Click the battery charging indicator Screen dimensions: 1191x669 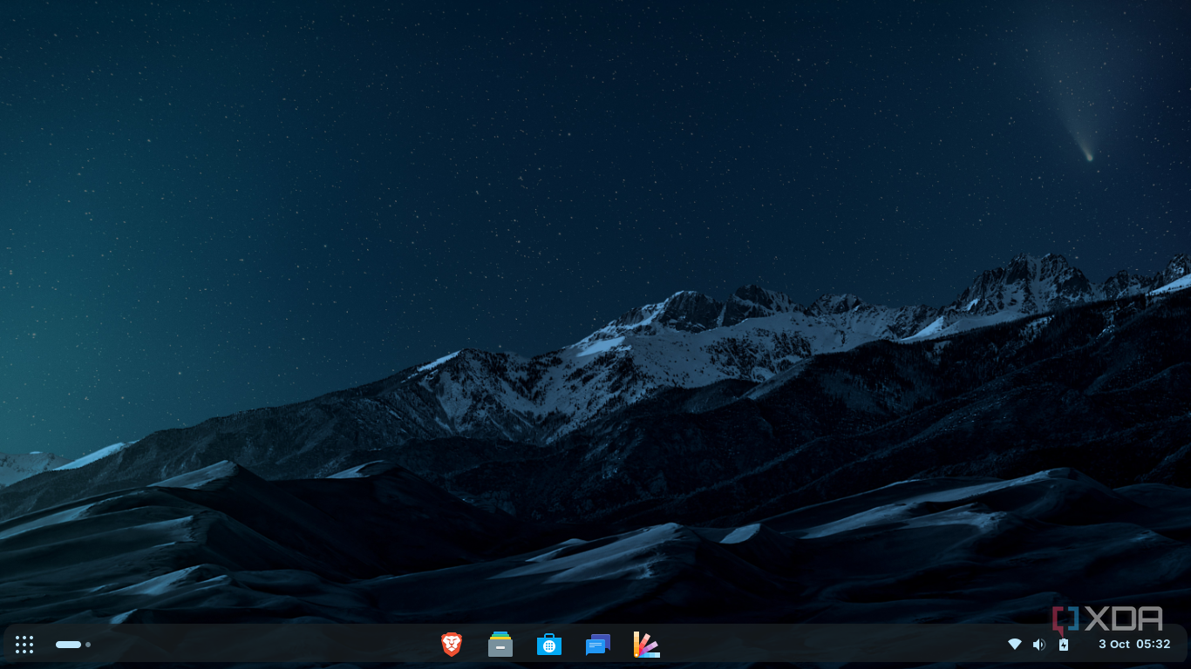1063,645
